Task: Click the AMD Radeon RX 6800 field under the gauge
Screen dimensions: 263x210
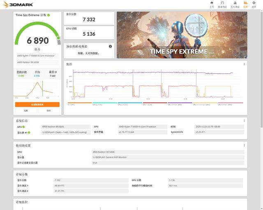Action: click(37, 62)
